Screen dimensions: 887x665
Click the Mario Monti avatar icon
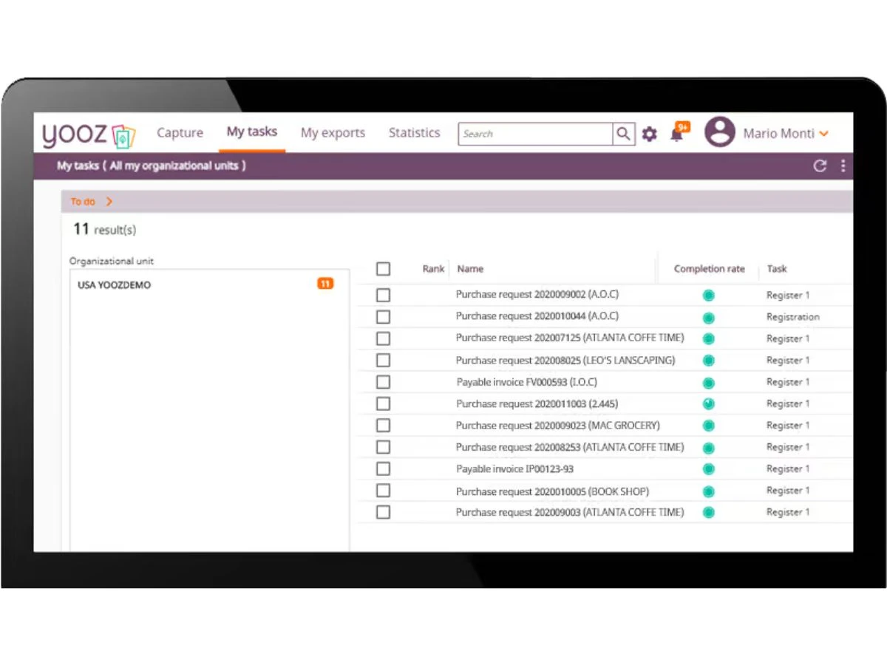click(719, 133)
